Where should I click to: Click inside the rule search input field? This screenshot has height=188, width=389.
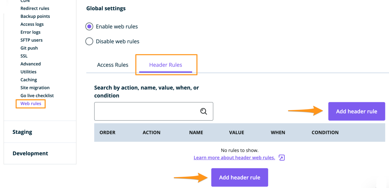145,111
